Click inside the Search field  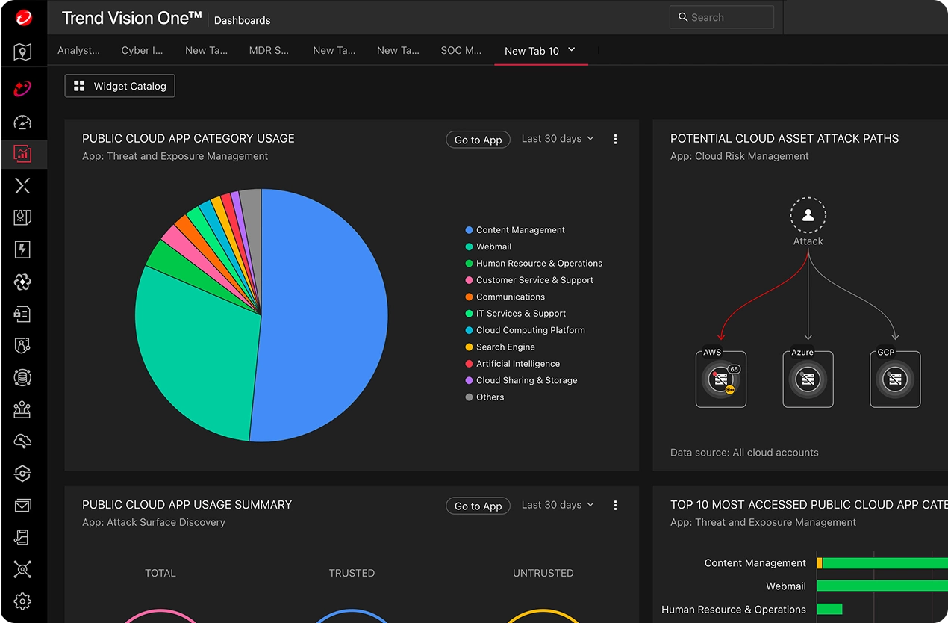[721, 16]
